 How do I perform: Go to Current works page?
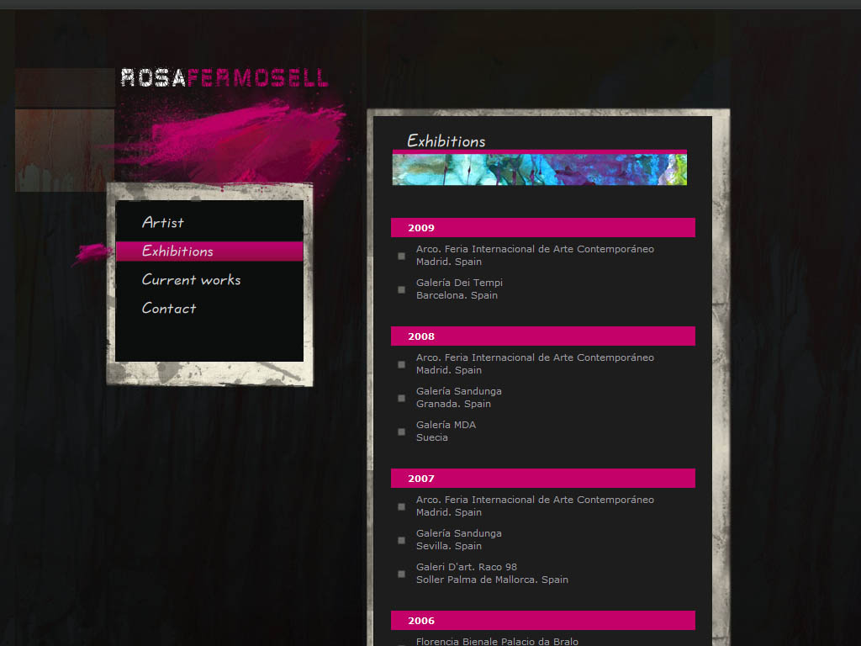coord(191,279)
